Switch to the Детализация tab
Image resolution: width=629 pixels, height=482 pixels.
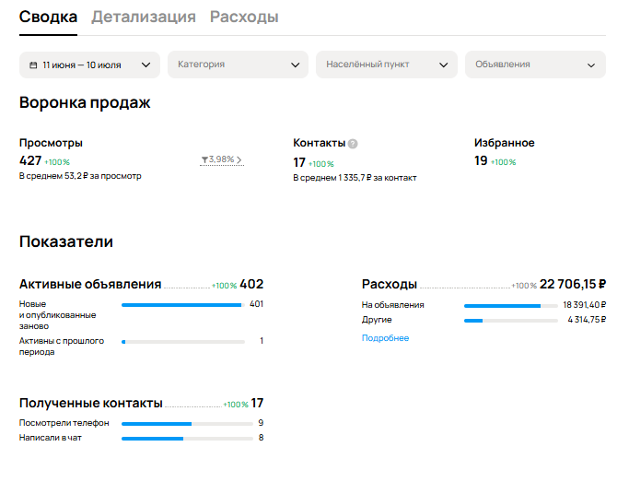144,17
